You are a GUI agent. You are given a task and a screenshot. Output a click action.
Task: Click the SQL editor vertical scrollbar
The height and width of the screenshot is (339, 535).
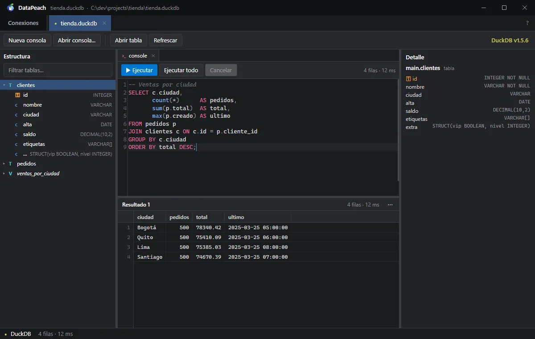pos(398,130)
